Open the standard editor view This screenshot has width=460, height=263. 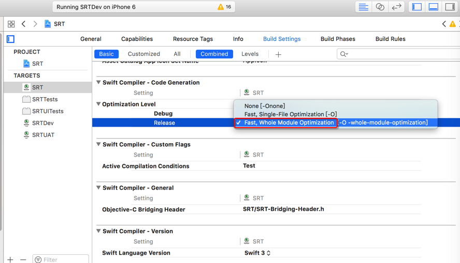pyautogui.click(x=364, y=7)
